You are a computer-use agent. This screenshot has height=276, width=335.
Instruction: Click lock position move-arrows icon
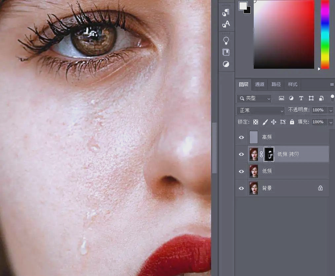[x=274, y=122]
